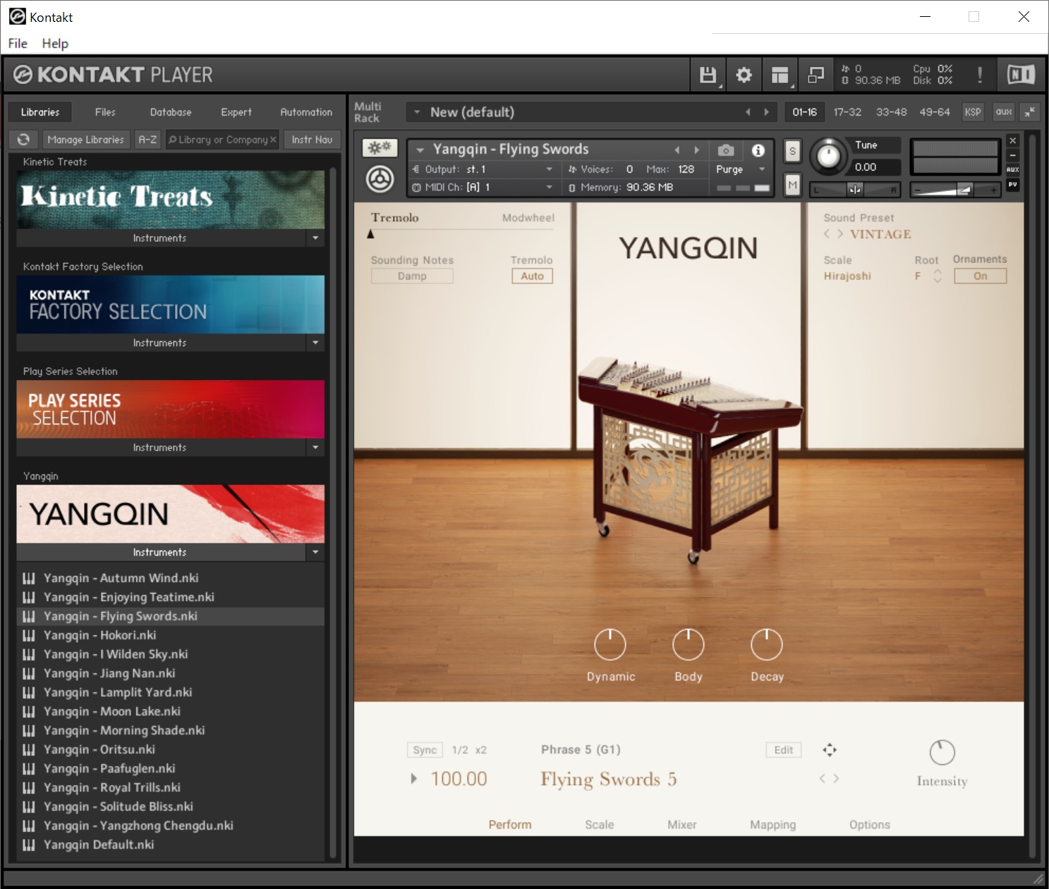Open the Options page
Viewport: 1049px width, 889px height.
[870, 825]
